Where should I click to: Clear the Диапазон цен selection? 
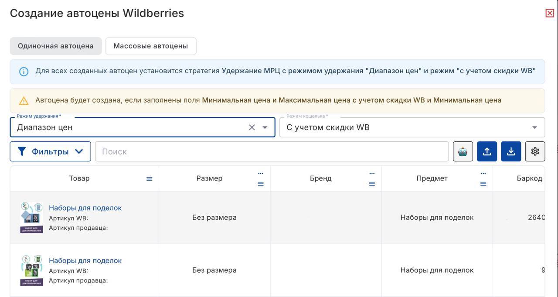pyautogui.click(x=252, y=127)
